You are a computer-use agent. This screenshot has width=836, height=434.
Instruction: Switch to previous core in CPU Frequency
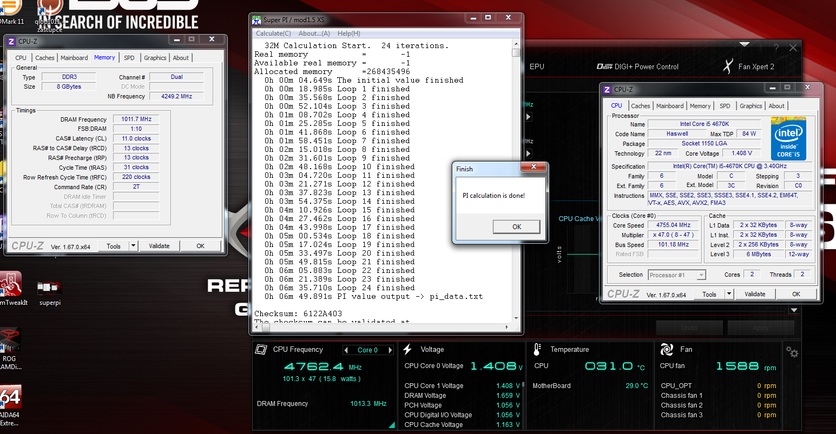point(346,350)
